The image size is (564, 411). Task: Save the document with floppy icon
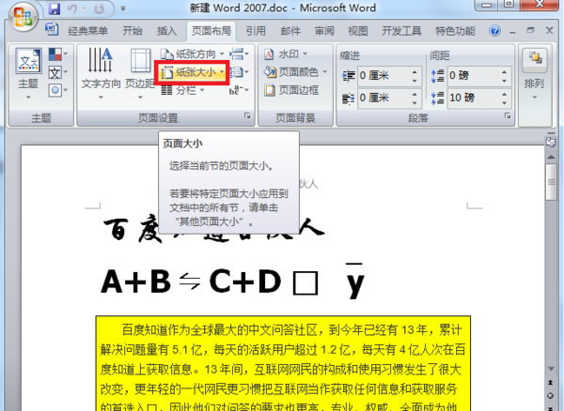pyautogui.click(x=55, y=8)
